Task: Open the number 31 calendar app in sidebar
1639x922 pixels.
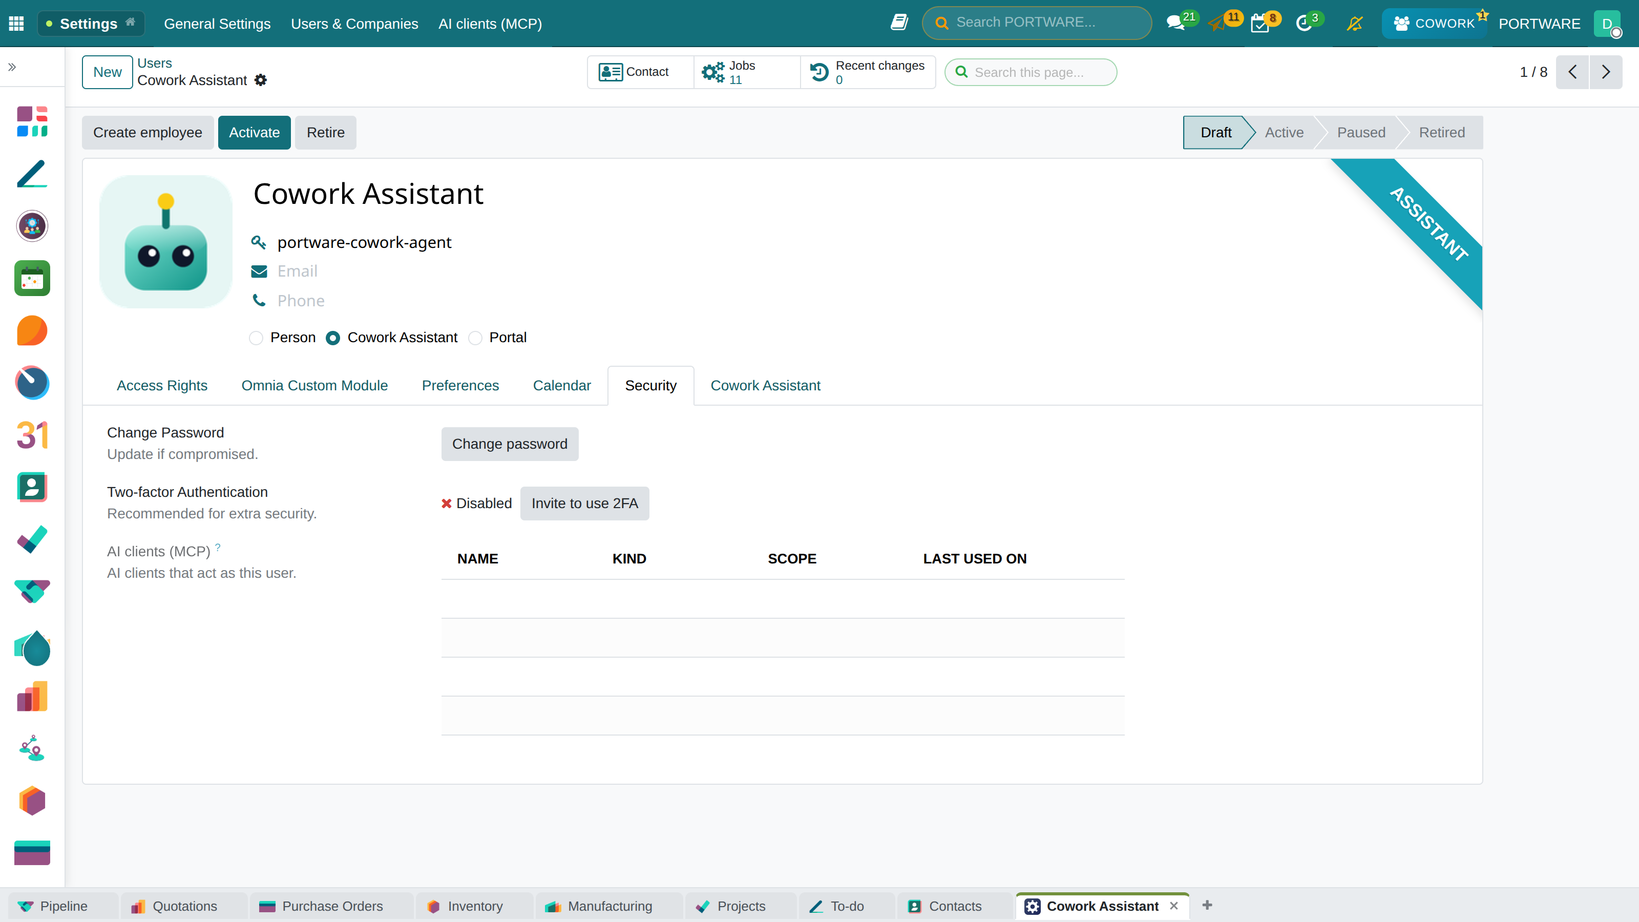Action: [32, 435]
